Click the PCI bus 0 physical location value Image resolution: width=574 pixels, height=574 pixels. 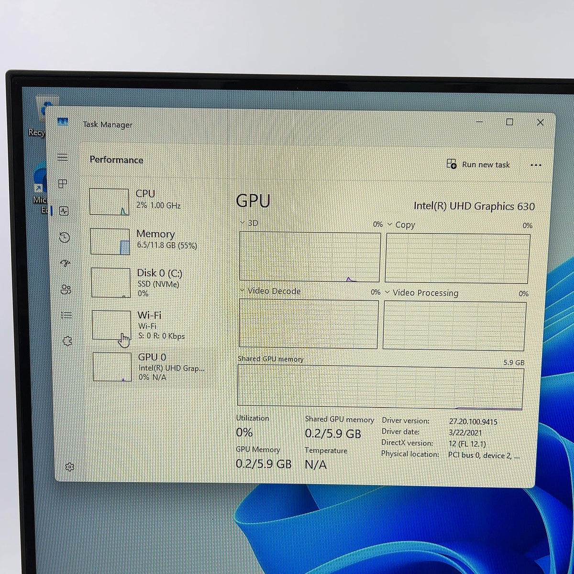(x=484, y=455)
